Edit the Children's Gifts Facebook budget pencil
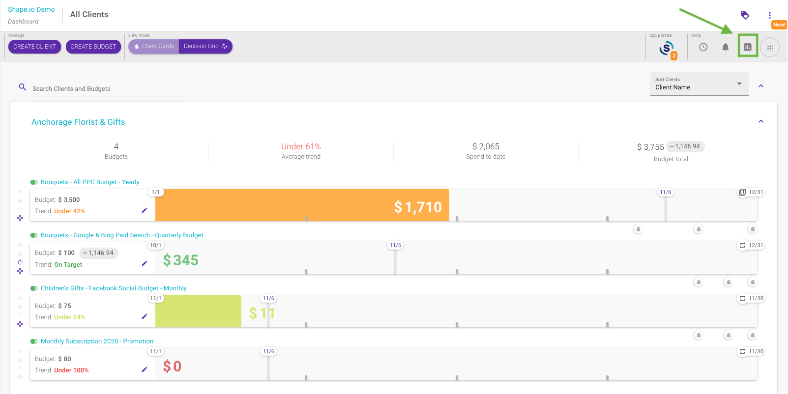The width and height of the screenshot is (788, 394). pos(145,316)
